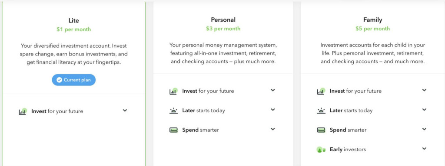Expand Spend smarter chevron in Personal plan
The height and width of the screenshot is (166, 445).
[273, 129]
